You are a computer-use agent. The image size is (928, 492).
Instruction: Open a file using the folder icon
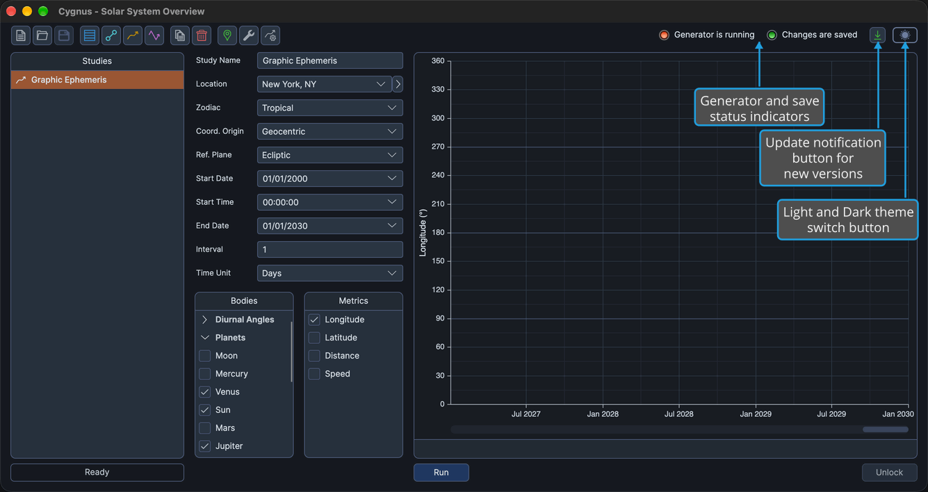point(42,35)
